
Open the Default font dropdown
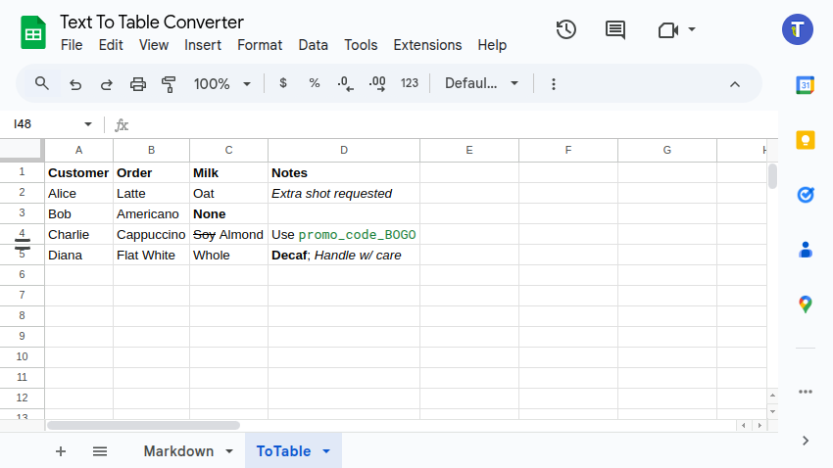pos(481,83)
